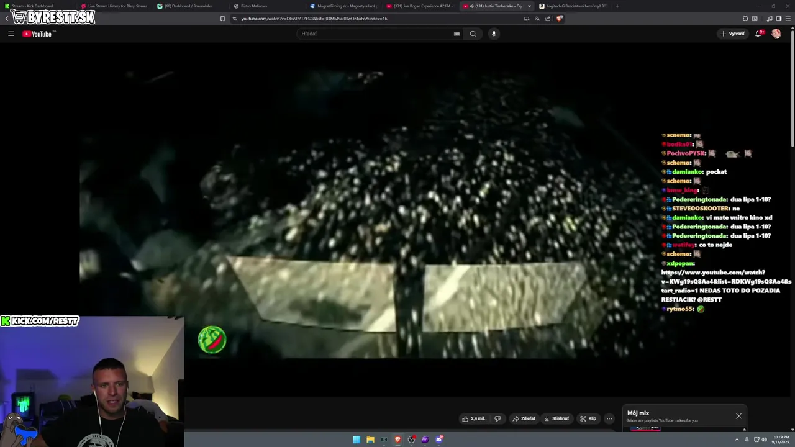
Task: Open browser extensions puzzle icon
Action: (x=745, y=19)
